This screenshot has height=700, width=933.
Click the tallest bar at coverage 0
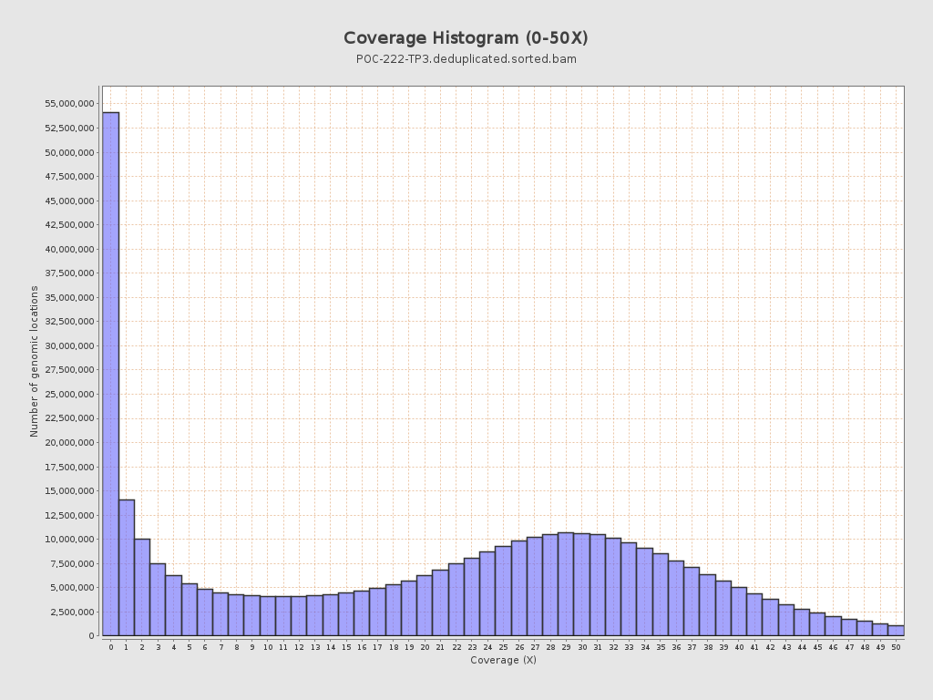[110, 374]
